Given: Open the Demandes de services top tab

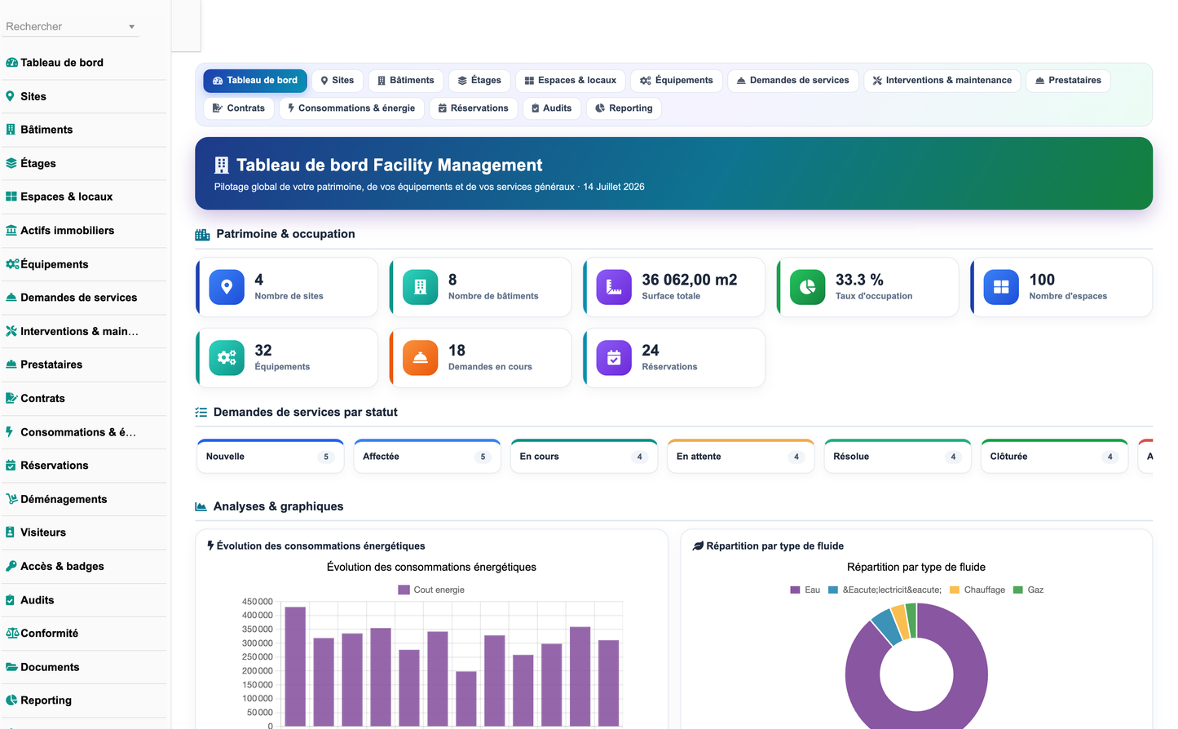Looking at the screenshot, I should click(793, 81).
